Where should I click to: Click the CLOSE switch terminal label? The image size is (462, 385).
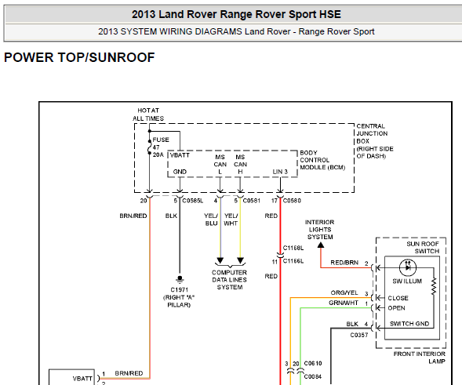click(x=398, y=298)
